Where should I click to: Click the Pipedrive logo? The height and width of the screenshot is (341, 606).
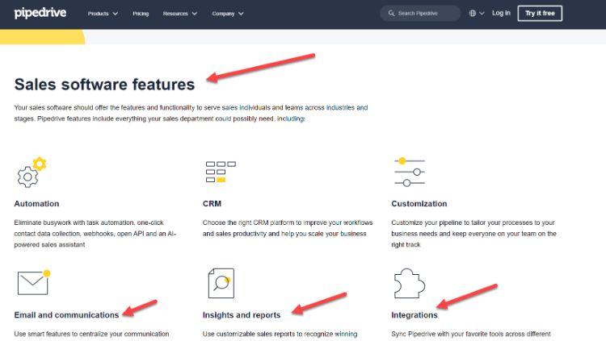click(40, 13)
